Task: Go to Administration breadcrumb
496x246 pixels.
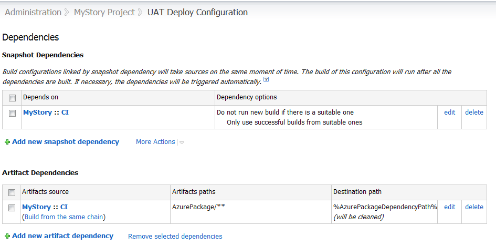Action: 33,12
